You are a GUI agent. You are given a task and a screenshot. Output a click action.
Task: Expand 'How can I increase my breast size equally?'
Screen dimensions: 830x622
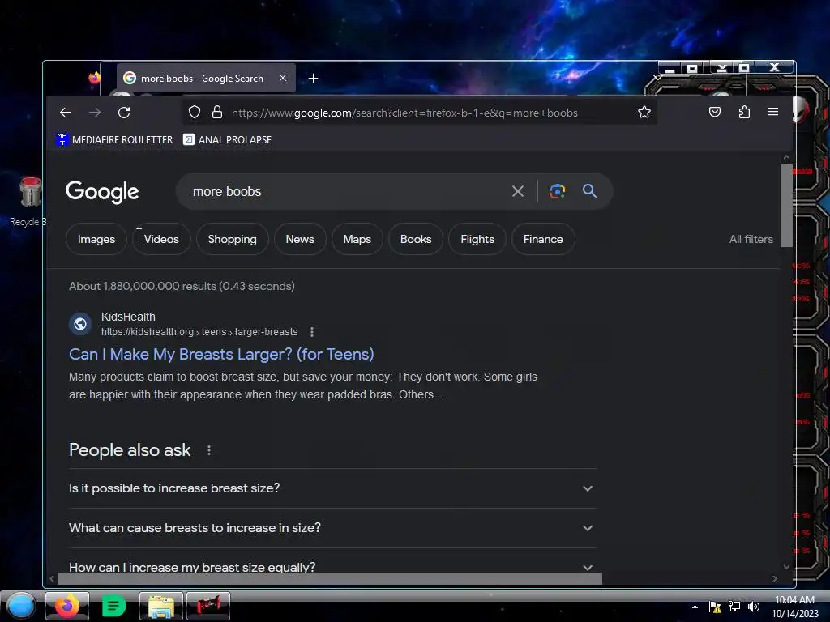[x=332, y=567]
